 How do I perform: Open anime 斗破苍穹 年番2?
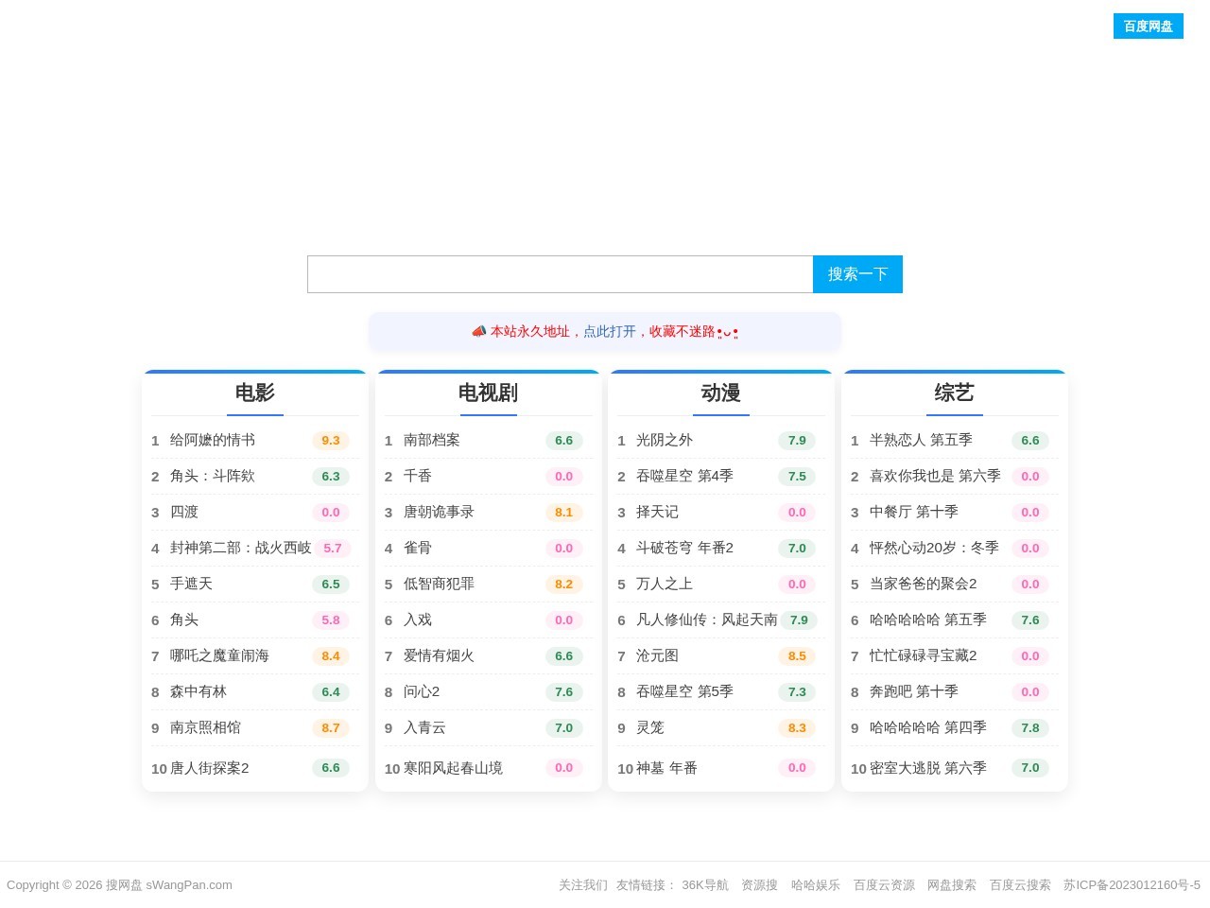684,548
